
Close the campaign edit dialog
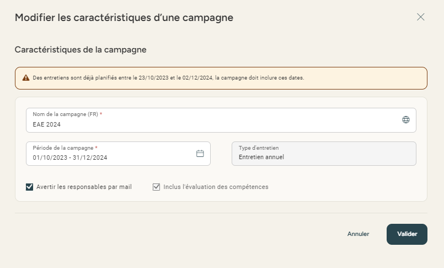[x=421, y=17]
